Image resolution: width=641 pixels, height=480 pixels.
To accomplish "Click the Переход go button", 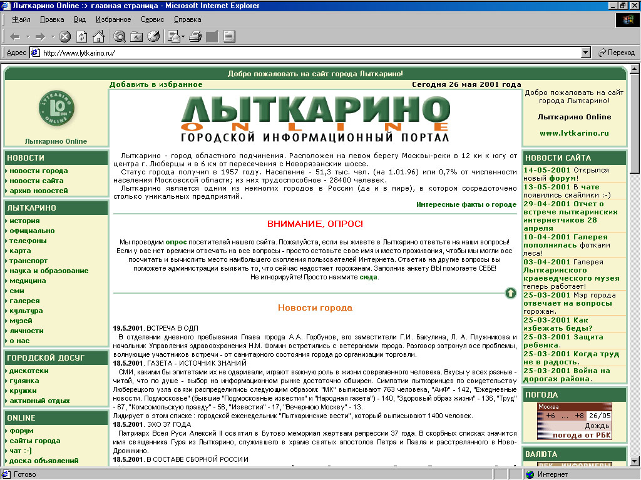I will click(617, 53).
